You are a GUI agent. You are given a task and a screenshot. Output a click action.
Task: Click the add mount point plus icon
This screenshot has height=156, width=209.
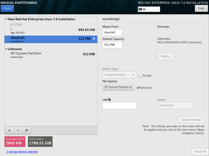point(9,130)
